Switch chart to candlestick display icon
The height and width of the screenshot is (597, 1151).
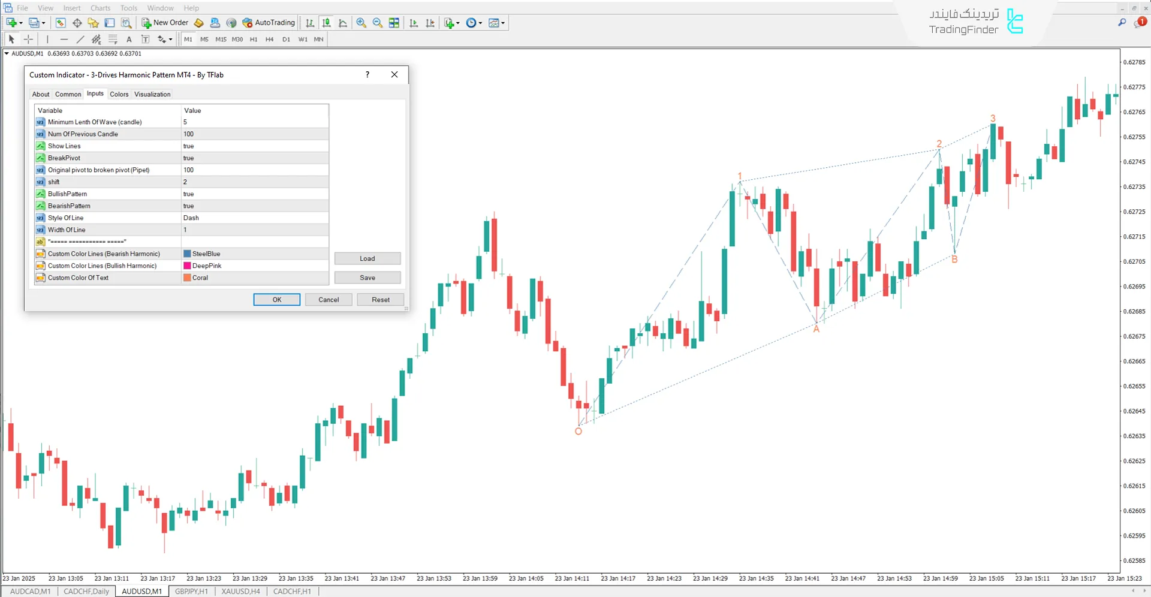(326, 23)
